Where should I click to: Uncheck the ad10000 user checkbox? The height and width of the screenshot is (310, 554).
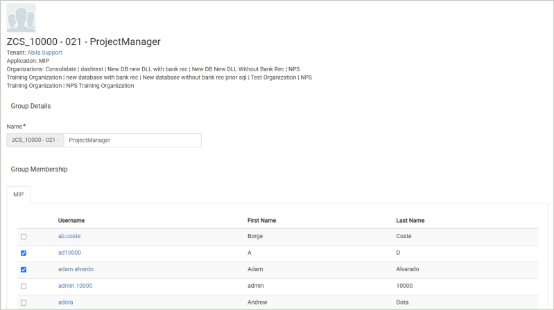24,253
